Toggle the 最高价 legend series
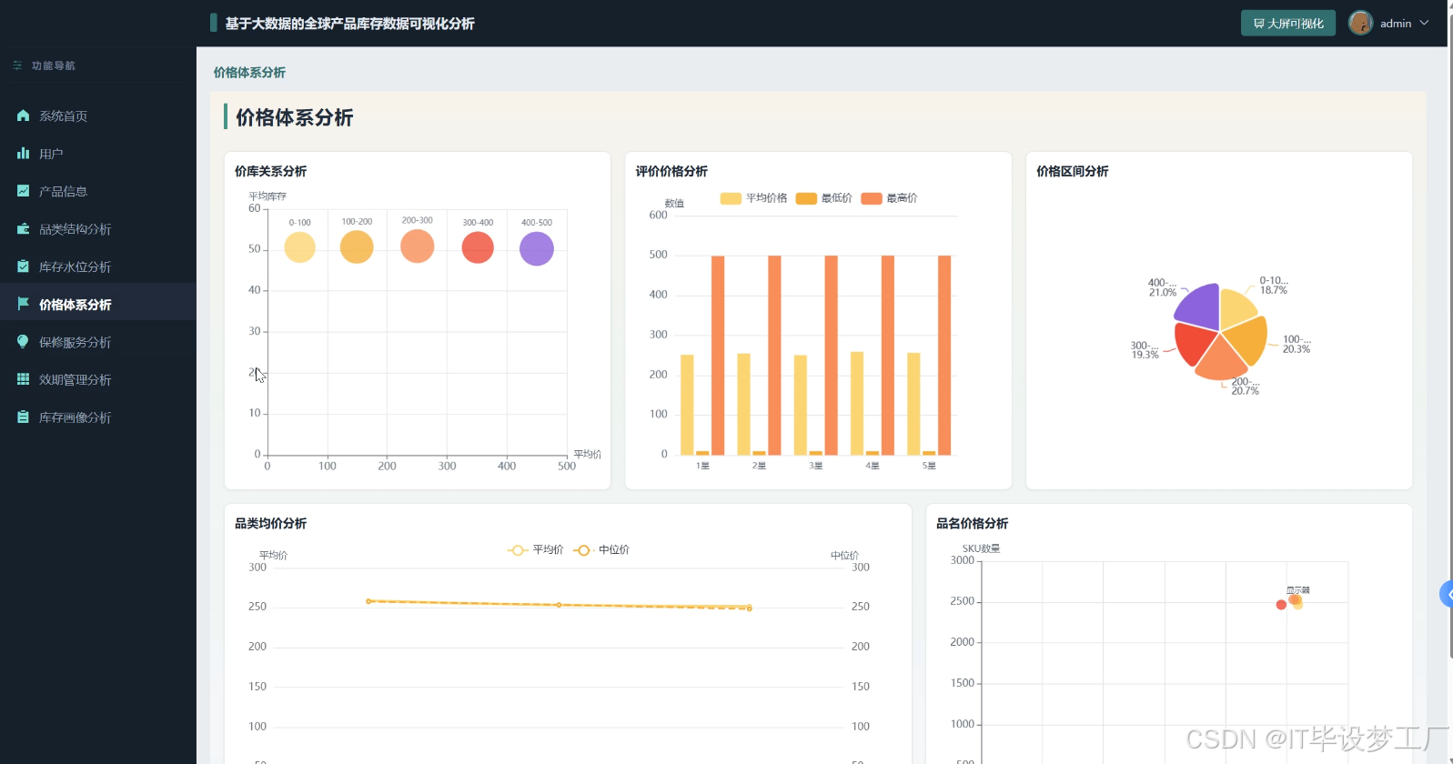The height and width of the screenshot is (764, 1453). point(889,198)
